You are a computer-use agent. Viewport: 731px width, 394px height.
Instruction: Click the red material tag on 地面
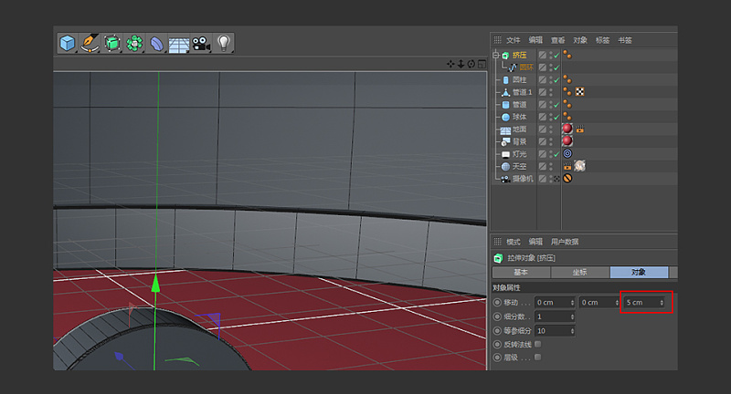pyautogui.click(x=567, y=129)
